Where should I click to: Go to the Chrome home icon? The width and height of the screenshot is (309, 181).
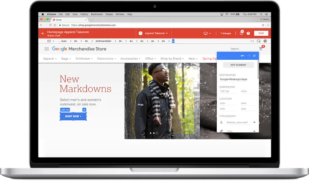(55, 25)
